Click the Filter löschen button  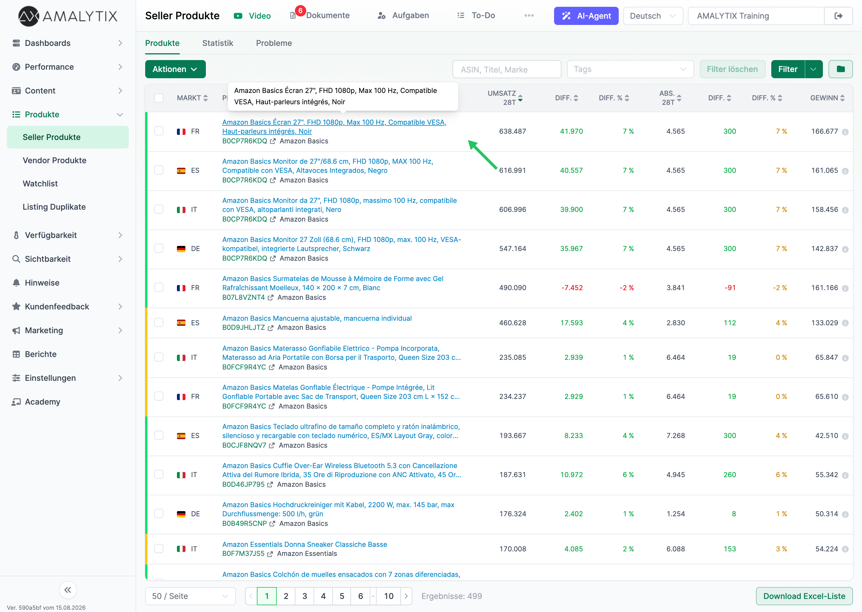pos(732,69)
